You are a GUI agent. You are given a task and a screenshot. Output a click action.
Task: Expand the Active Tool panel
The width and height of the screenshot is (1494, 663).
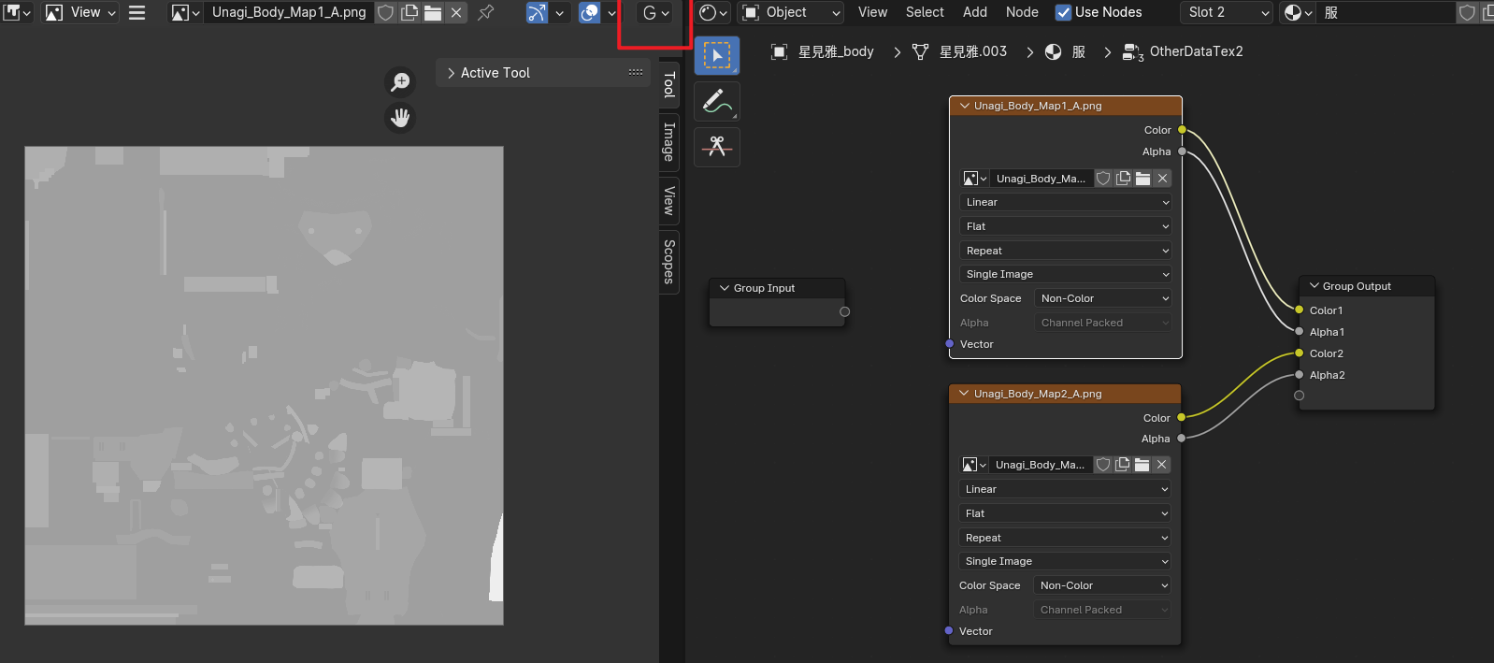pyautogui.click(x=451, y=73)
